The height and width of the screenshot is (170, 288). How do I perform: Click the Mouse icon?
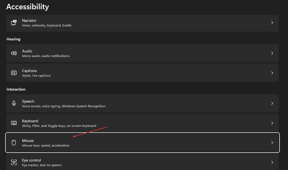(14, 143)
